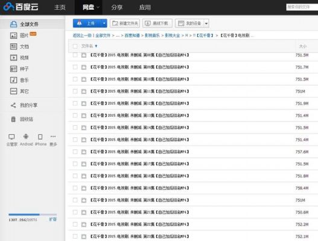Open the 种子 BT category icon
318x241 pixels.
[14, 69]
